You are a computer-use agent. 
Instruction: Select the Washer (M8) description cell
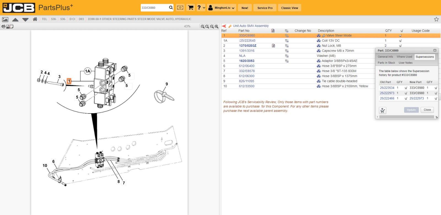[x=326, y=56]
